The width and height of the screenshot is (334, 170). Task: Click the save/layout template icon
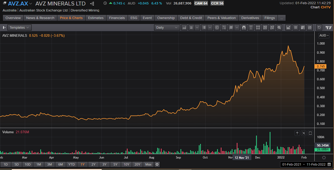pos(302,28)
